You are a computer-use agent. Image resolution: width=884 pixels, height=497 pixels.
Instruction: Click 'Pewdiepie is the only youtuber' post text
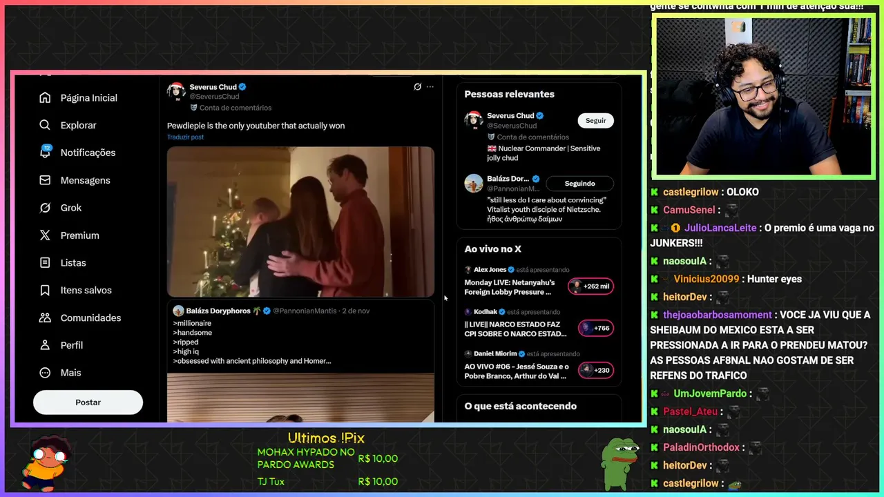pyautogui.click(x=256, y=126)
